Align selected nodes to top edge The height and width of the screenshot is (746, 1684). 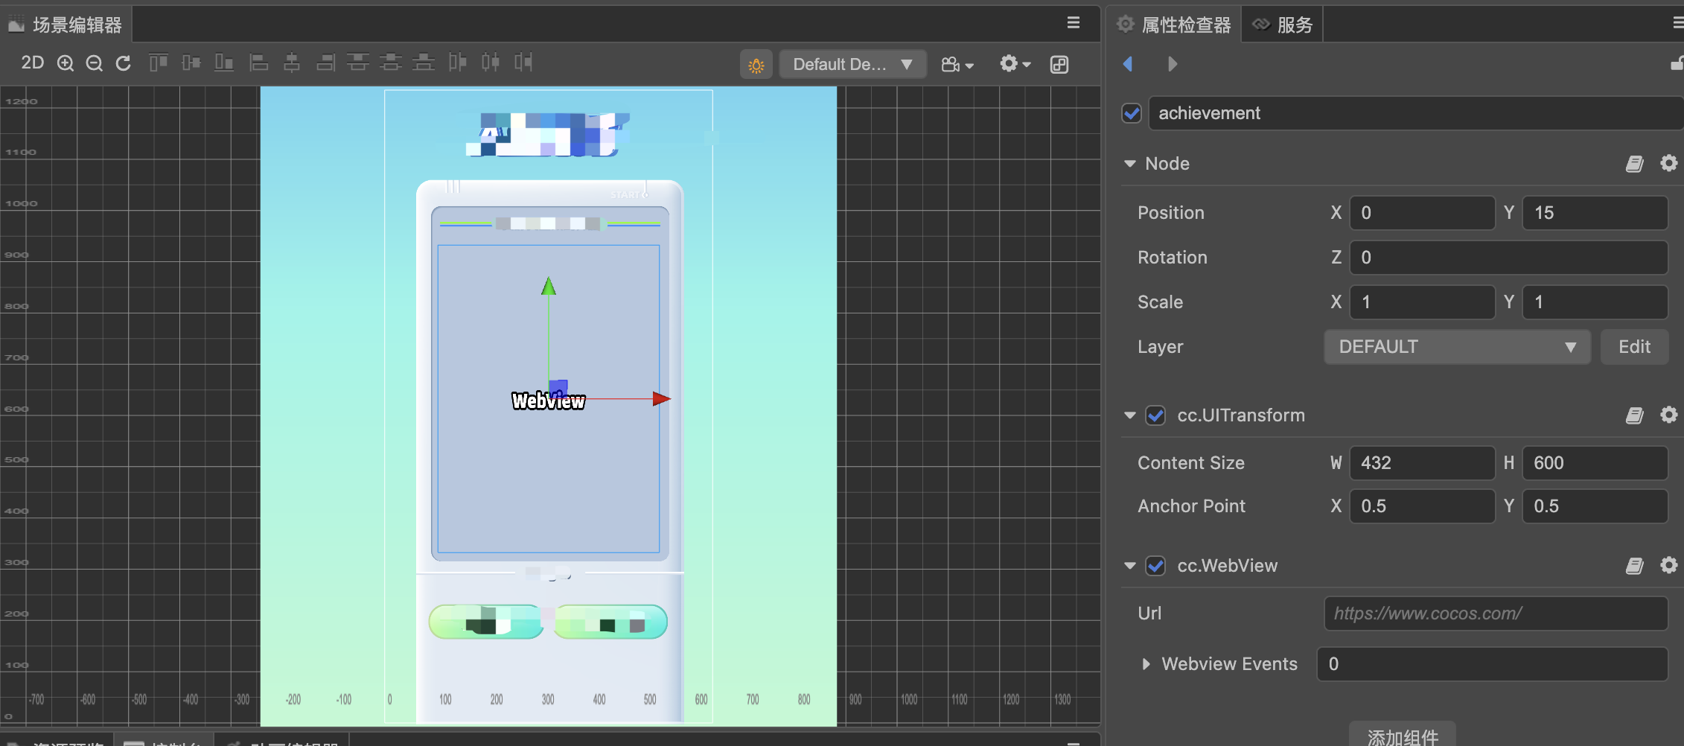[159, 63]
